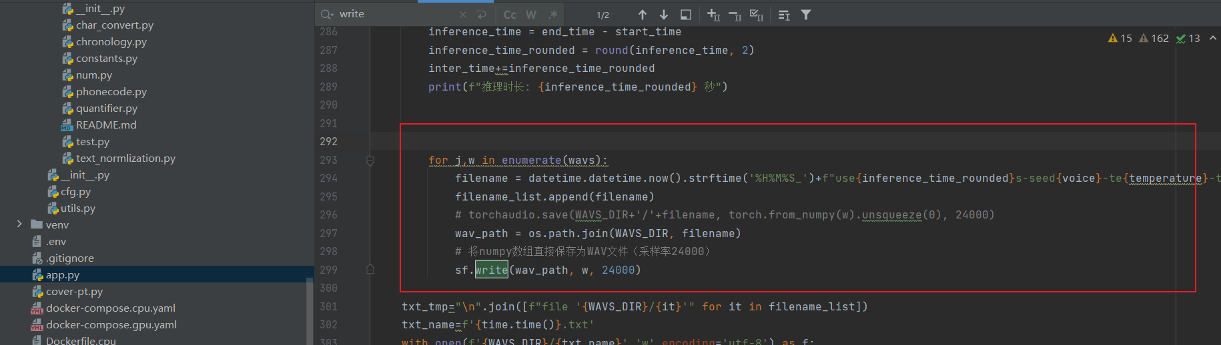Click the 13 typos indicator
This screenshot has width=1221, height=345.
point(1188,39)
